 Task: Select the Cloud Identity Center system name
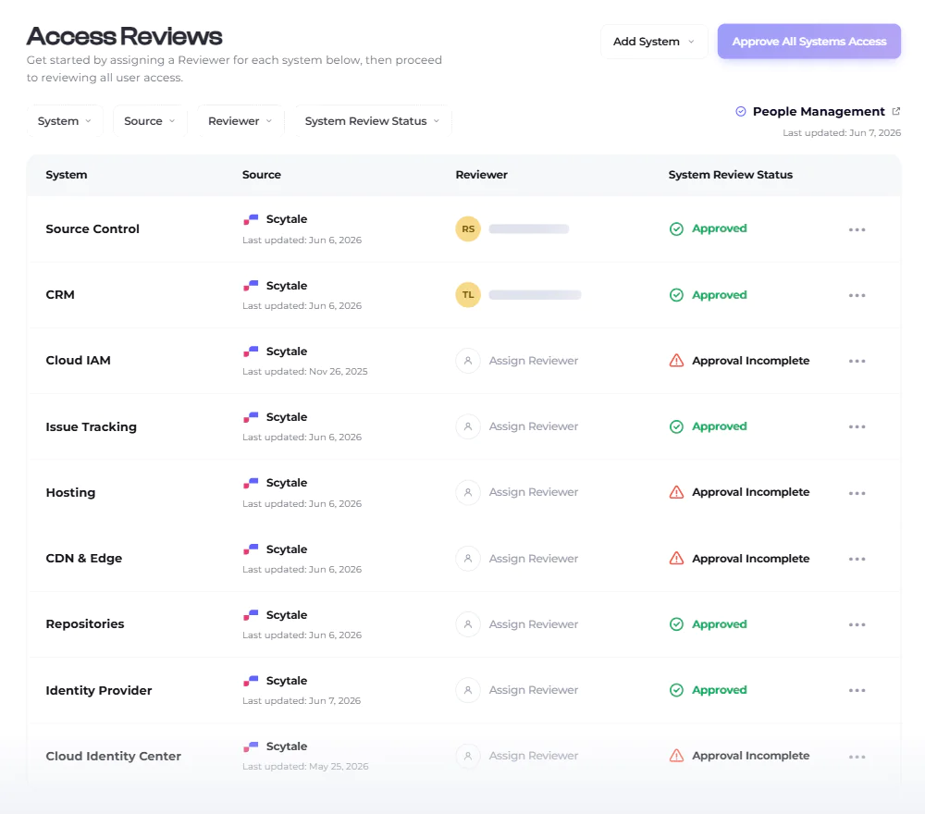(113, 757)
